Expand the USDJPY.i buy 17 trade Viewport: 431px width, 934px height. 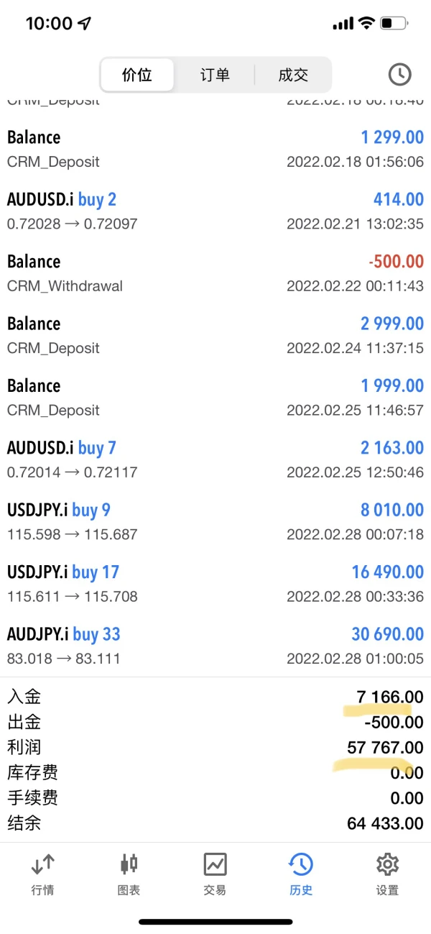pyautogui.click(x=215, y=583)
